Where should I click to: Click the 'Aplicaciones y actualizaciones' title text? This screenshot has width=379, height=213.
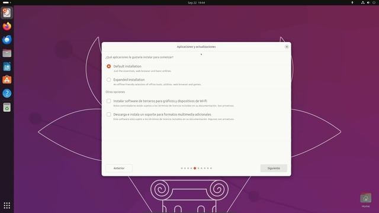pos(196,47)
